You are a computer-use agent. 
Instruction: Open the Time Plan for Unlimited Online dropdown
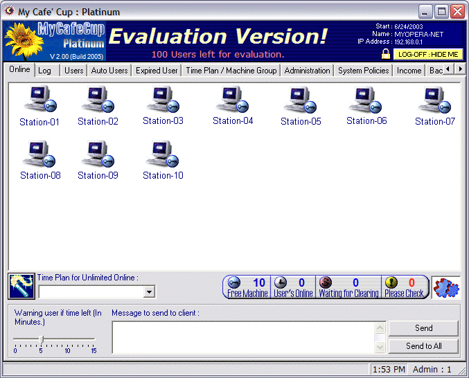(x=149, y=291)
